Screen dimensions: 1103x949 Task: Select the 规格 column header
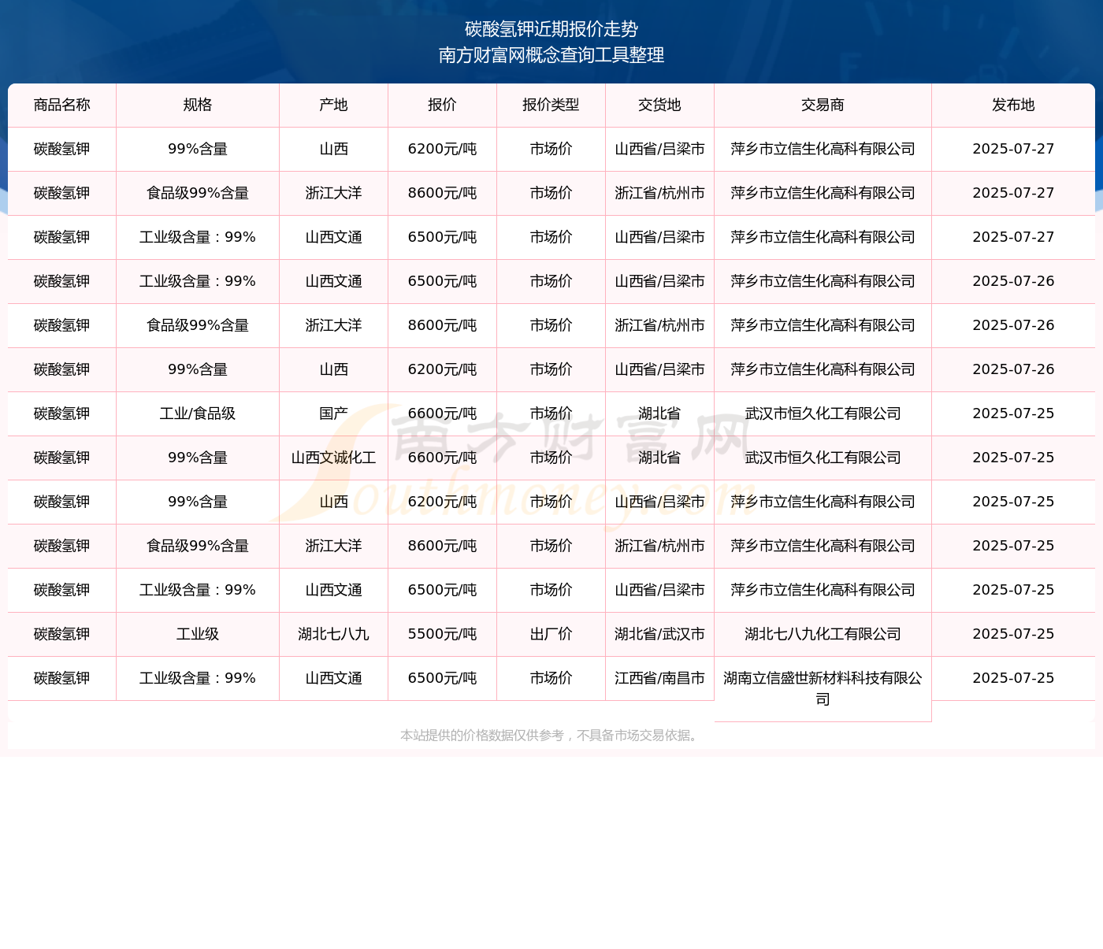198,105
